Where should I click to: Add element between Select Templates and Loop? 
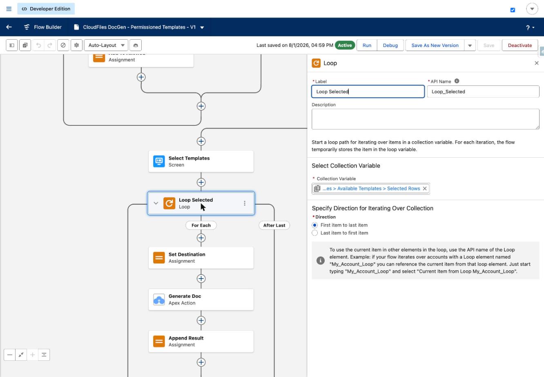[x=201, y=182]
